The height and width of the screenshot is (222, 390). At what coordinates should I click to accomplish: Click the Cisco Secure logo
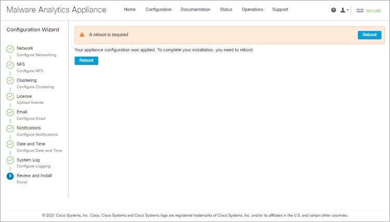click(368, 11)
